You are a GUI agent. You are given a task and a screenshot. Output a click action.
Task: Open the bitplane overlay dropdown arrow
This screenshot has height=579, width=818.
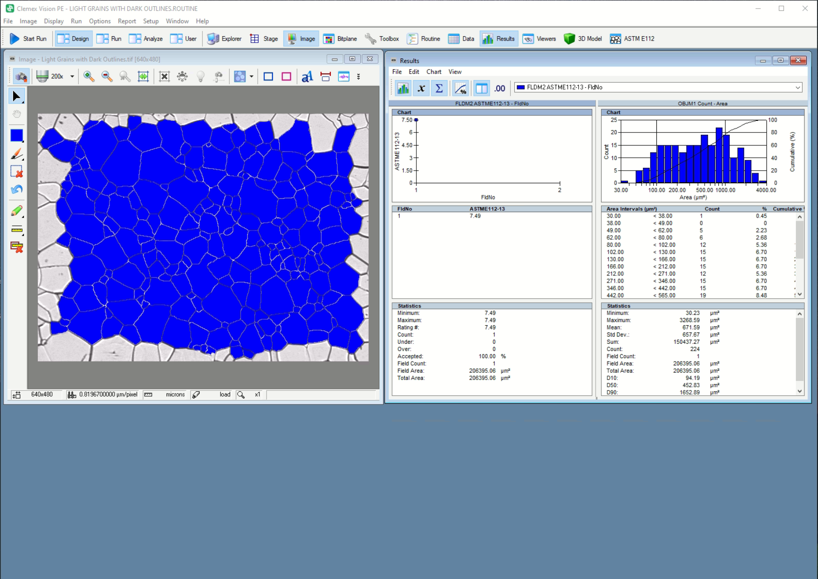point(251,76)
